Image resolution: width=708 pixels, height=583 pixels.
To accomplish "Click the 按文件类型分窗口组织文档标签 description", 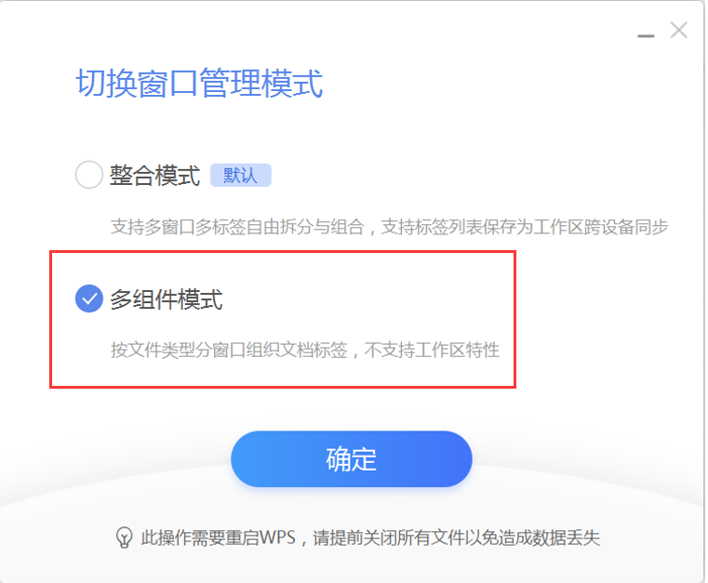I will 230,350.
